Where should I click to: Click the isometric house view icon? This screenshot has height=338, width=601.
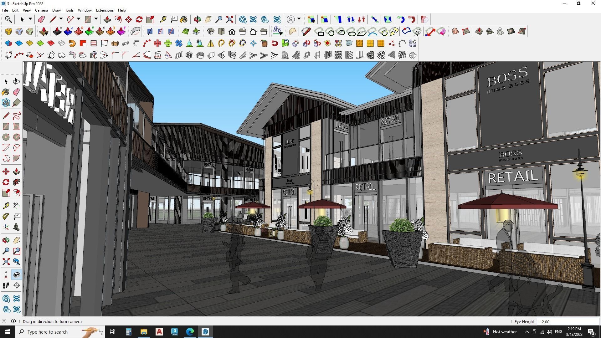(x=211, y=31)
